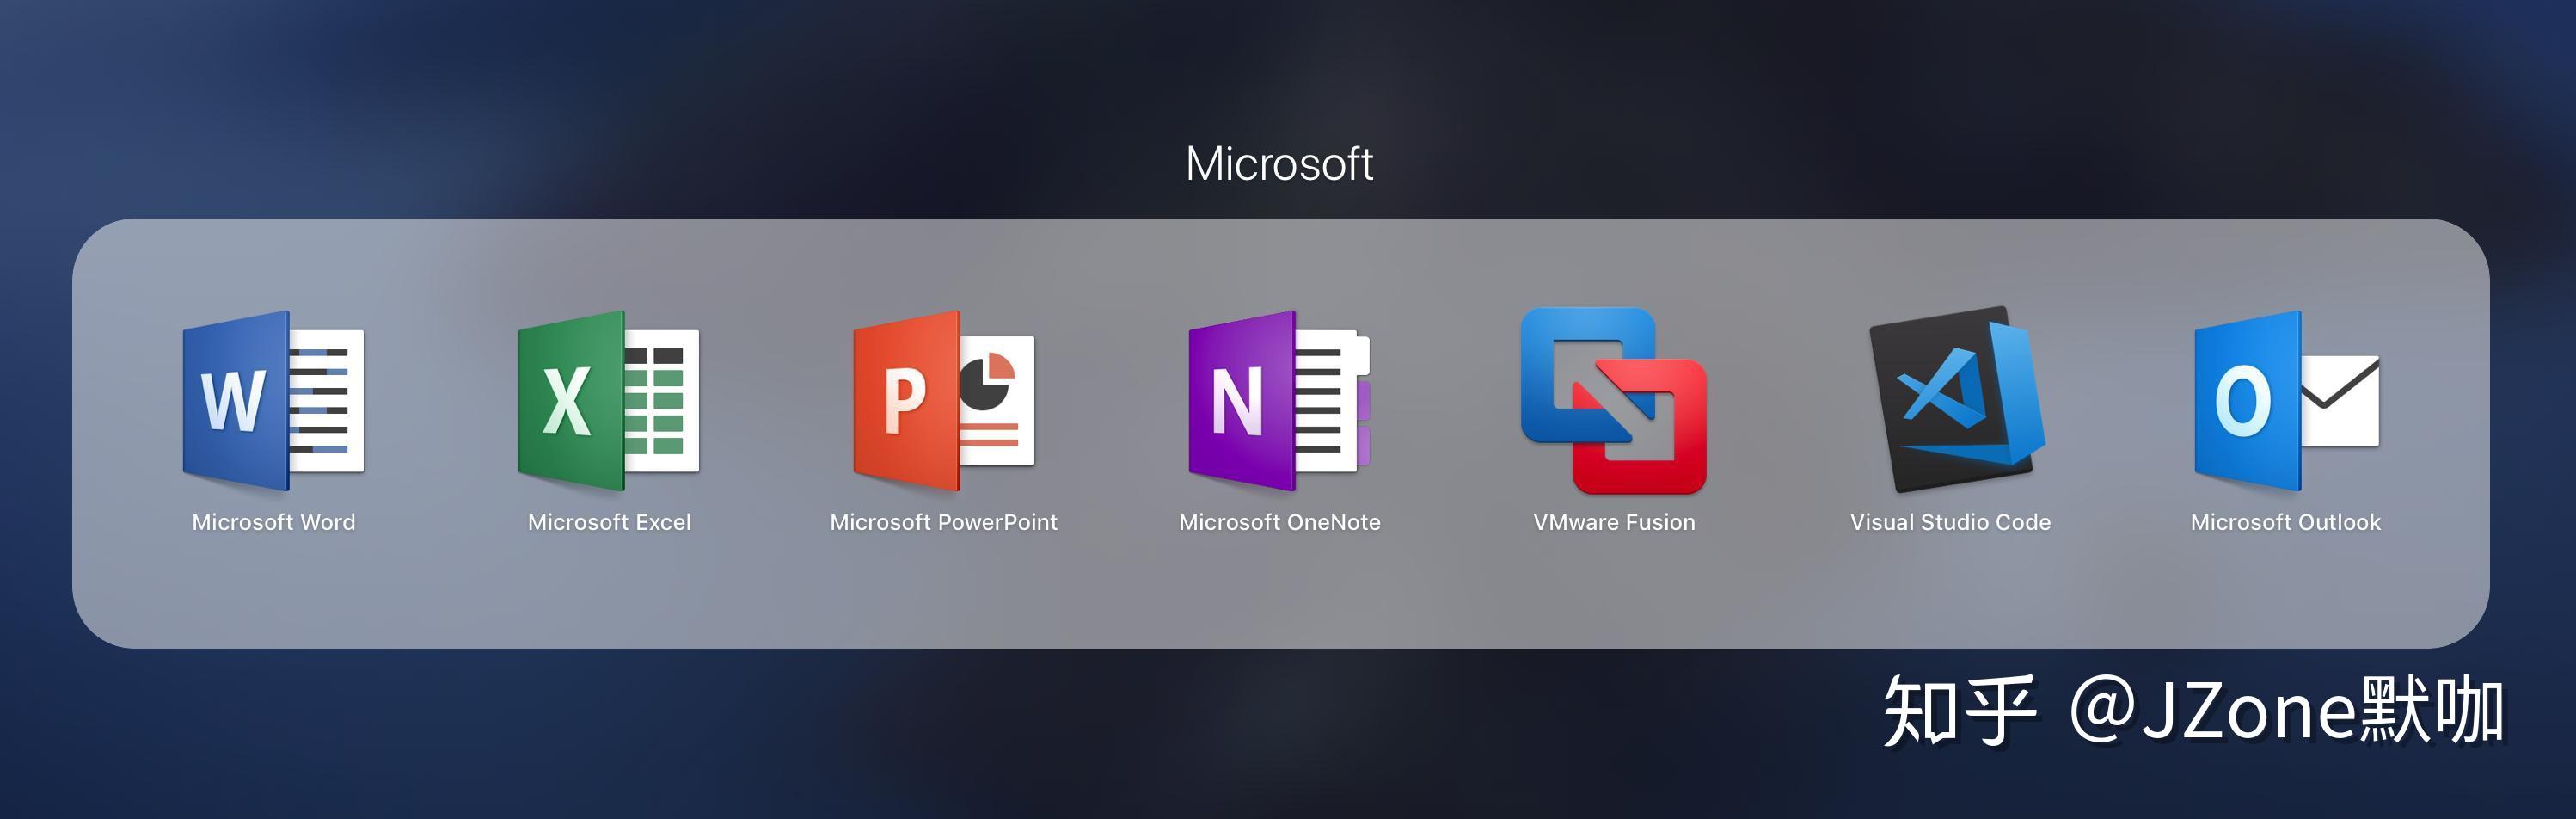This screenshot has height=819, width=2576.
Task: Select the Microsoft Word label text
Action: tap(273, 521)
